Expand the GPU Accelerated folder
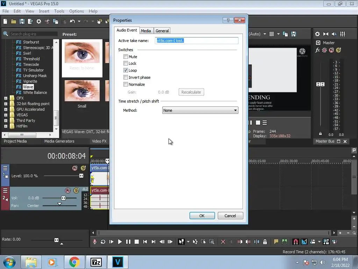The height and width of the screenshot is (269, 358). coord(6,109)
